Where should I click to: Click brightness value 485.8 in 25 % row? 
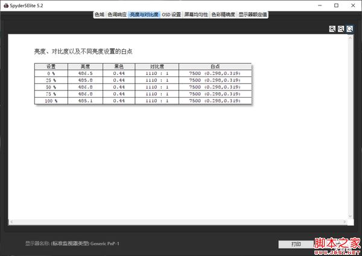click(85, 81)
